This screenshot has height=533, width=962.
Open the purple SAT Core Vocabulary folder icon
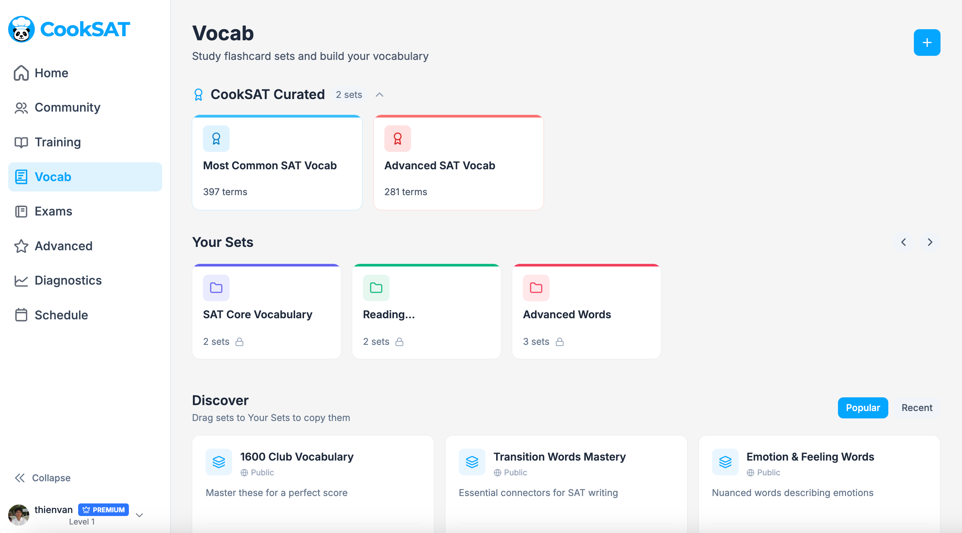coord(216,288)
